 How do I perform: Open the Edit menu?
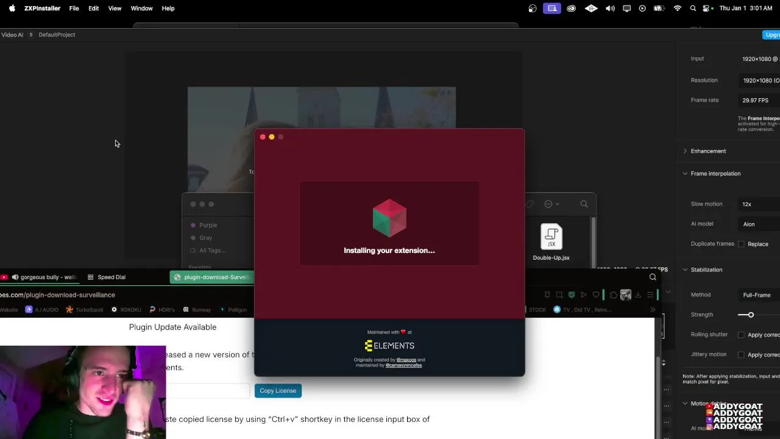tap(93, 9)
